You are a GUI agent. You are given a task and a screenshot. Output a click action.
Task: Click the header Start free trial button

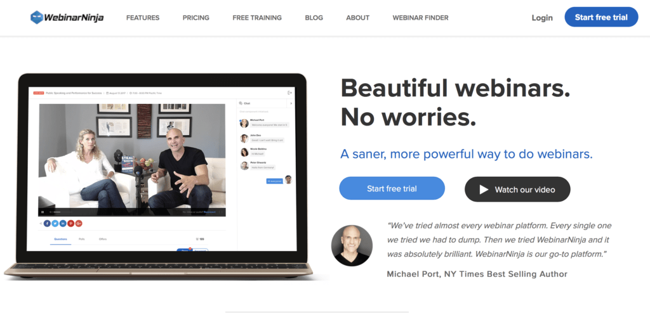click(601, 17)
